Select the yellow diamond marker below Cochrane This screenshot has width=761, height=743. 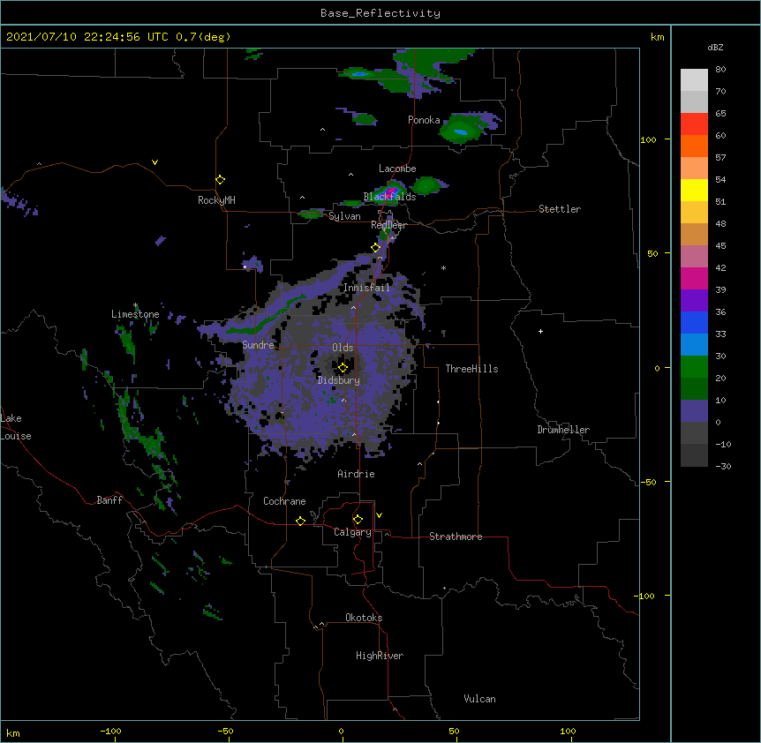click(300, 521)
